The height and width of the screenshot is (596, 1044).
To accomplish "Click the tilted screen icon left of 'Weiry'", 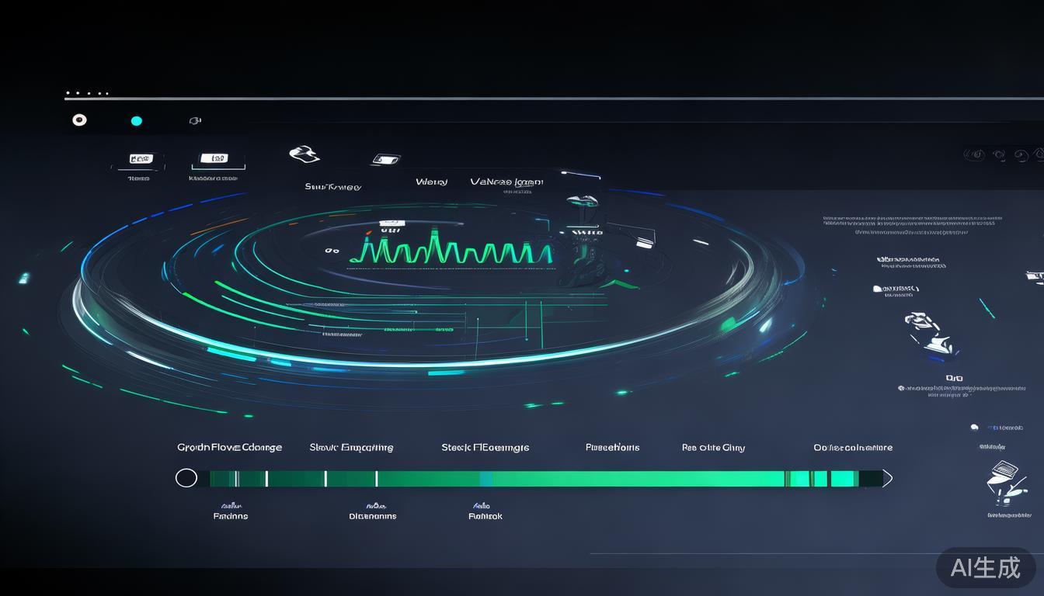I will [385, 159].
